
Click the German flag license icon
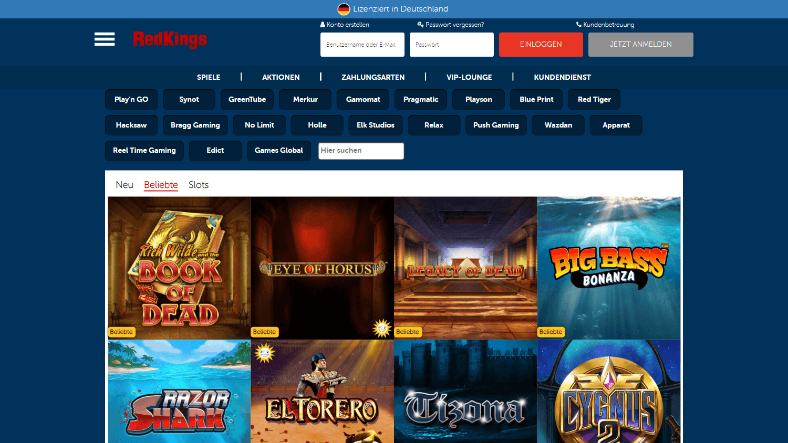[x=344, y=9]
